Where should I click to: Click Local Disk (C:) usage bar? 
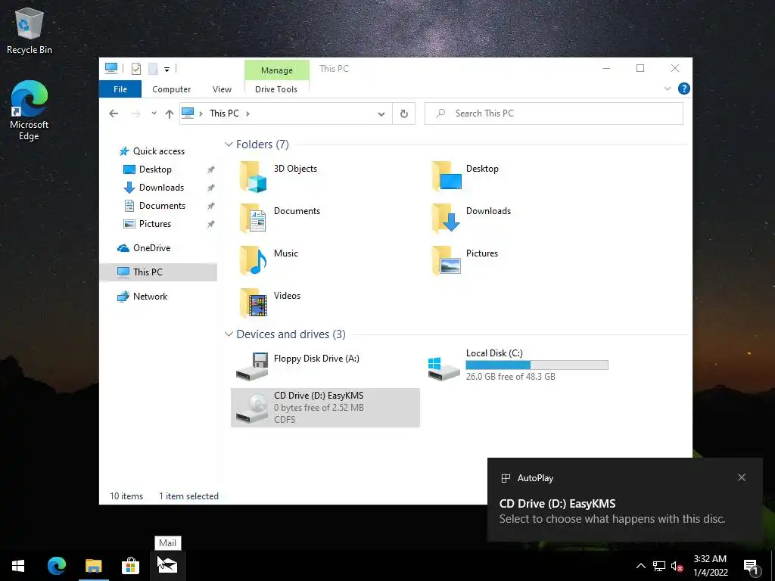click(537, 365)
